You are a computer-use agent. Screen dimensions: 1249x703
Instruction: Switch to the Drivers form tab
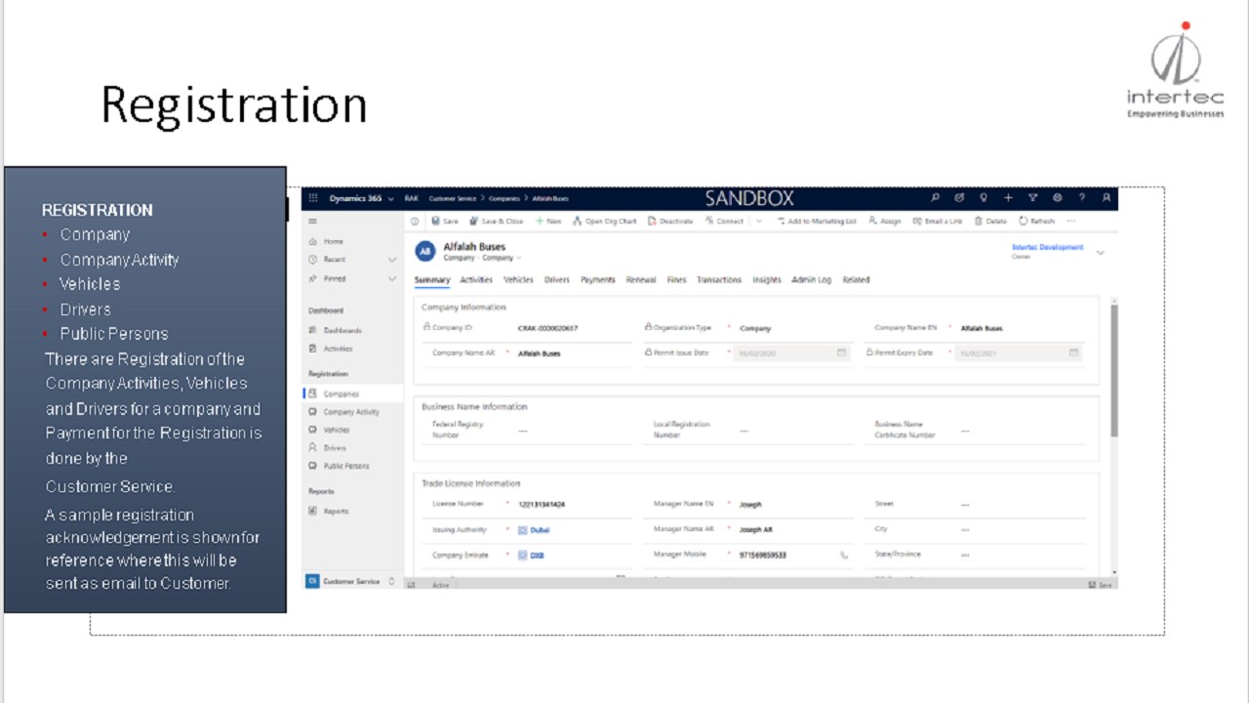tap(557, 280)
